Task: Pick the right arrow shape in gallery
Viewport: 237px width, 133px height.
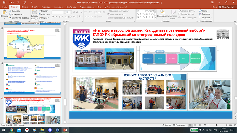Action: [147, 14]
